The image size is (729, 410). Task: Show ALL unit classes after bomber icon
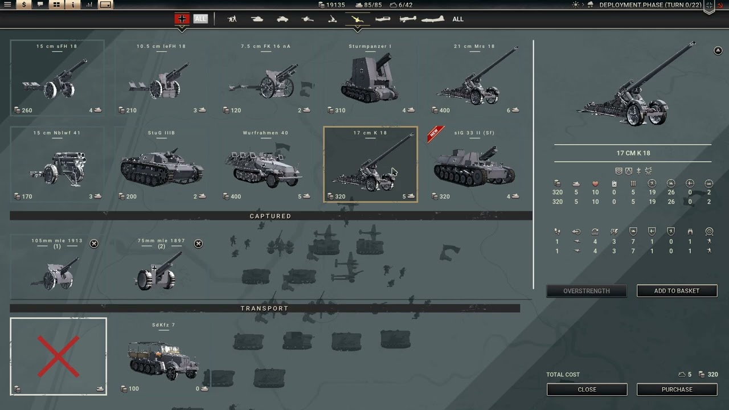(x=458, y=19)
